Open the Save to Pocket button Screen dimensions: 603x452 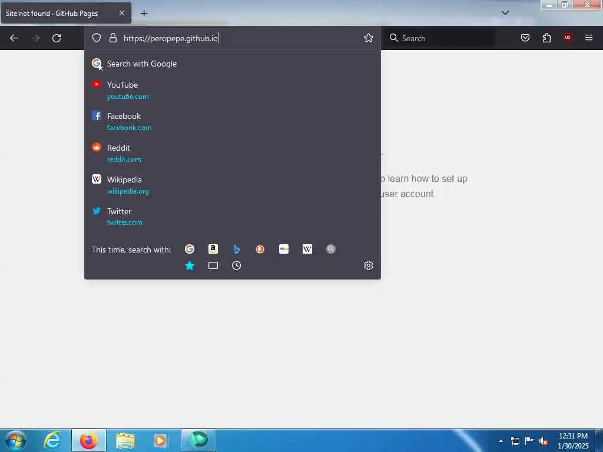tap(525, 38)
